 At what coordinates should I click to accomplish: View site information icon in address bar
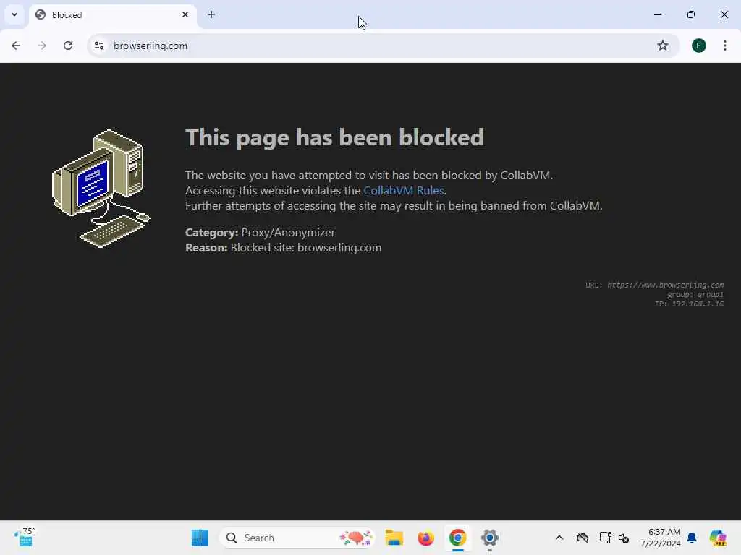point(99,46)
